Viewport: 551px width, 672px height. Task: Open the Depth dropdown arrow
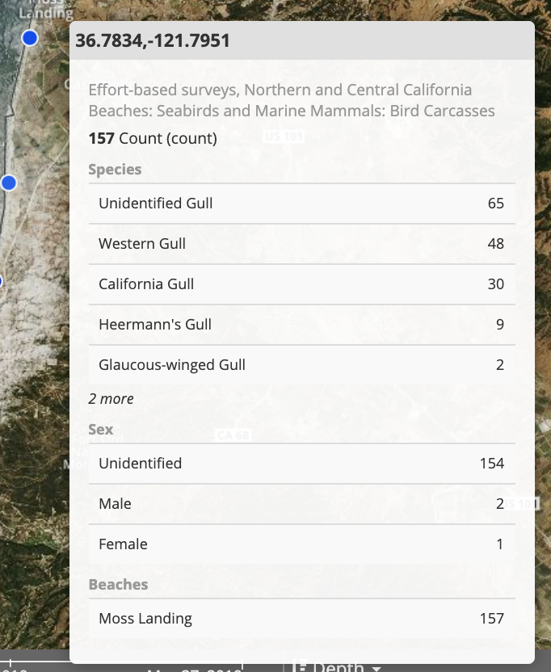point(376,669)
